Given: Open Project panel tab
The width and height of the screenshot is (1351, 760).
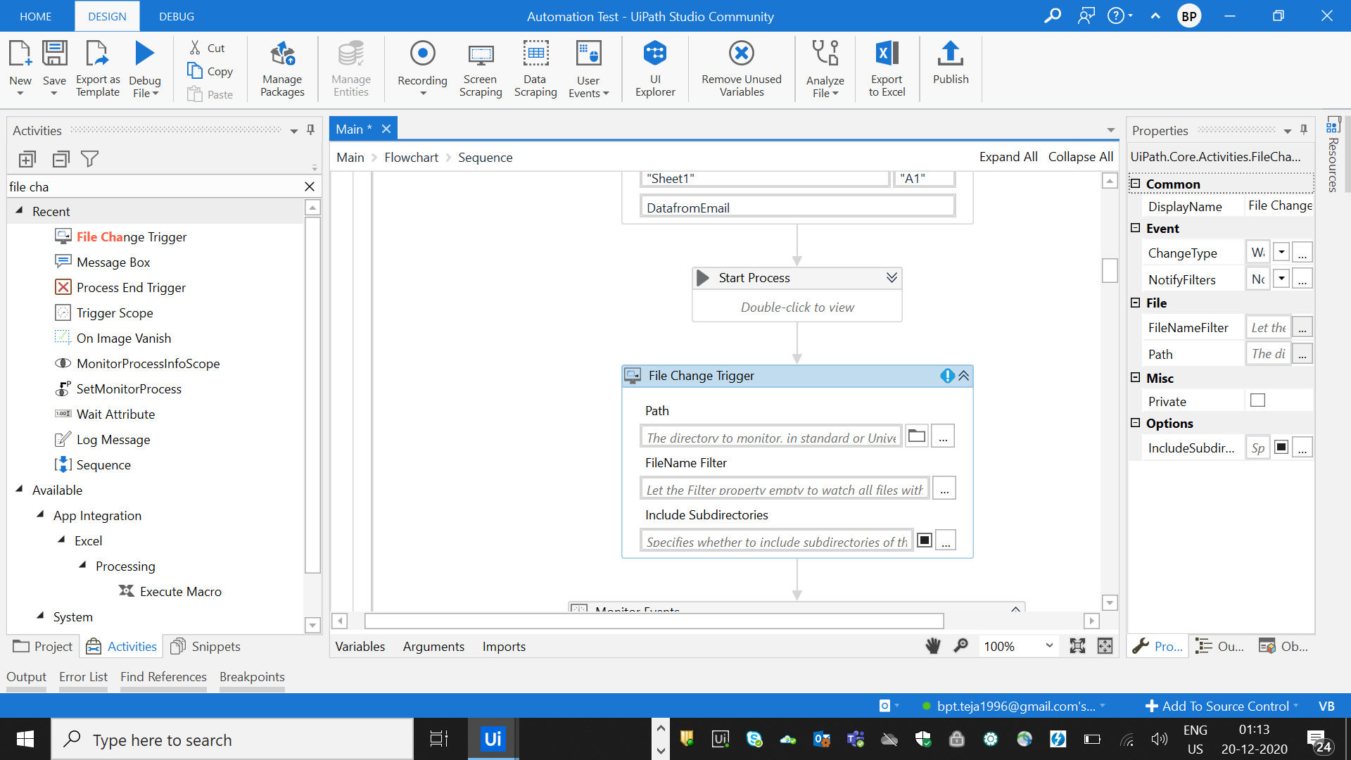Looking at the screenshot, I should coord(43,646).
